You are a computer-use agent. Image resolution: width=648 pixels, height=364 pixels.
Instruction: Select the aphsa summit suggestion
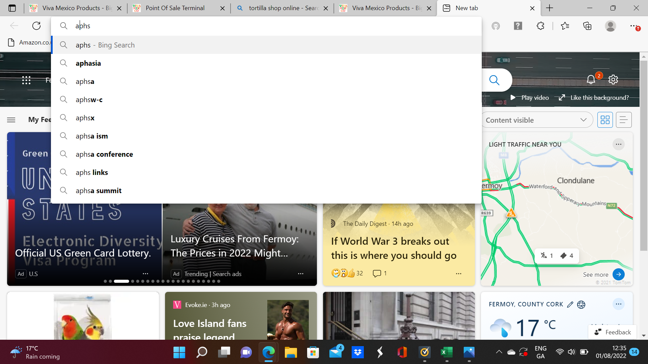266,190
